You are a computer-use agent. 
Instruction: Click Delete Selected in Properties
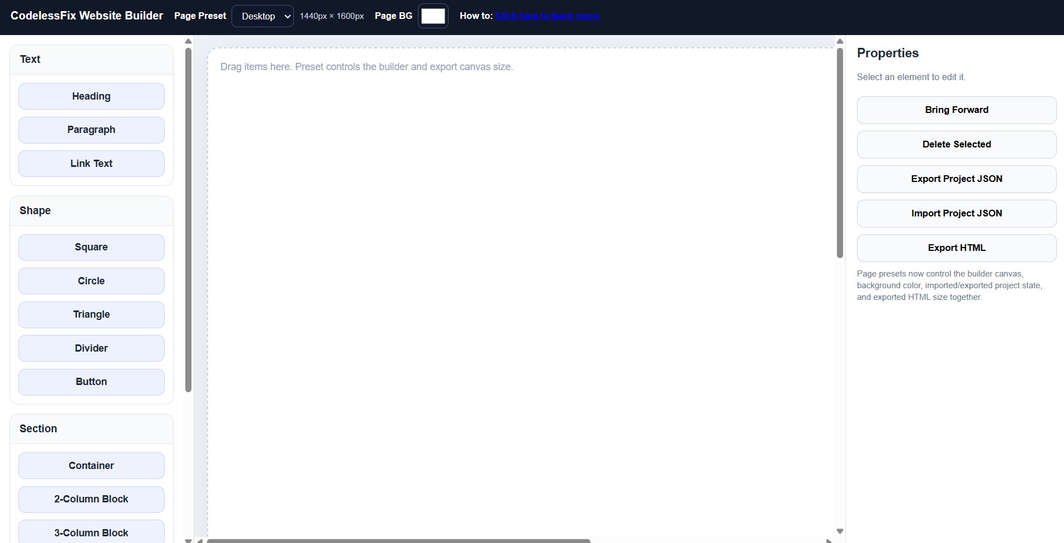click(957, 144)
